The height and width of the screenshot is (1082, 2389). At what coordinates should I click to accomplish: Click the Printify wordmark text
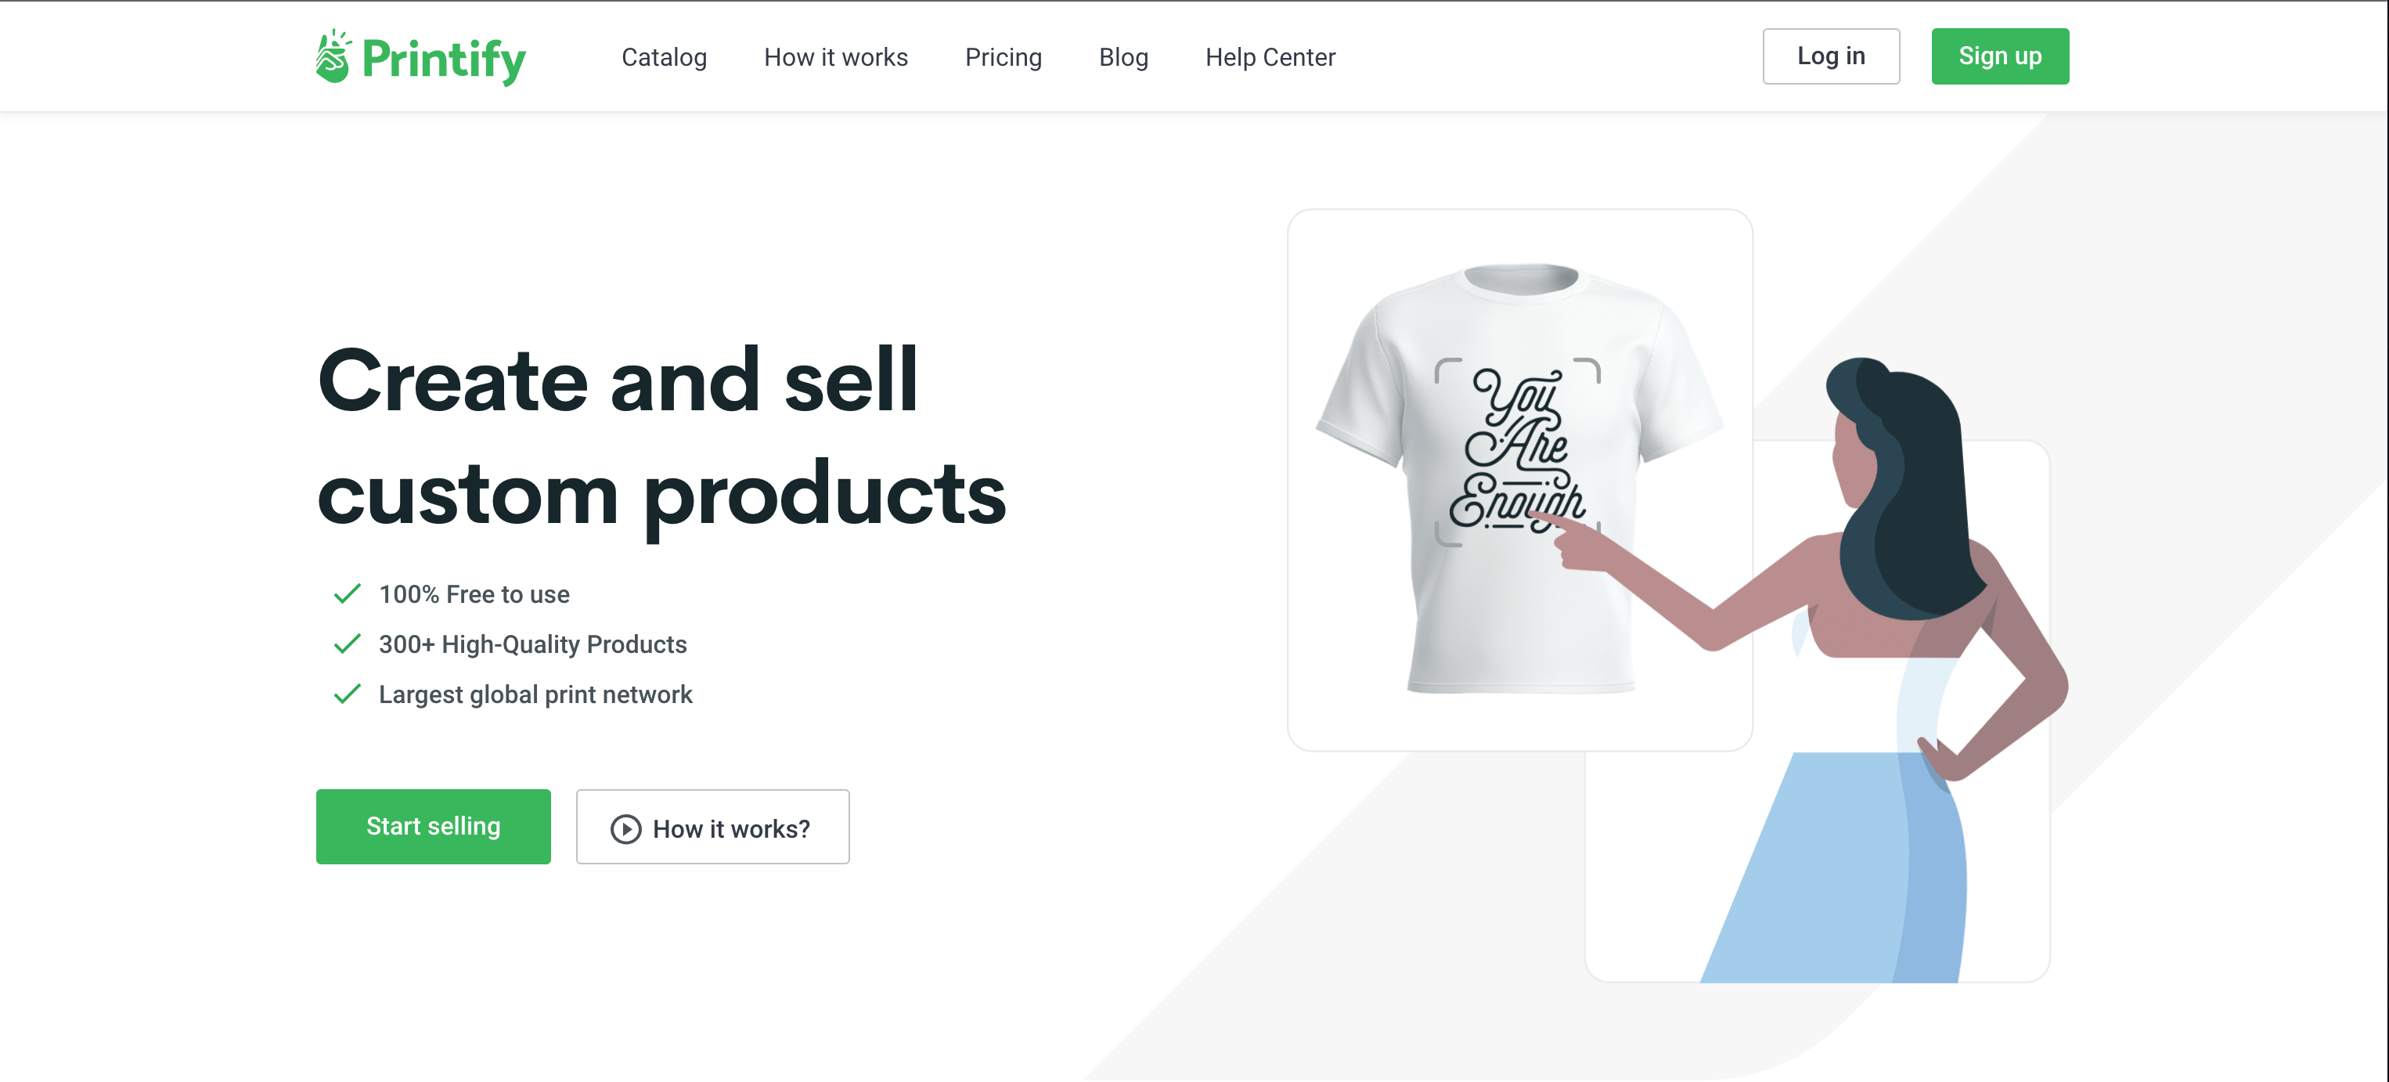[x=445, y=60]
